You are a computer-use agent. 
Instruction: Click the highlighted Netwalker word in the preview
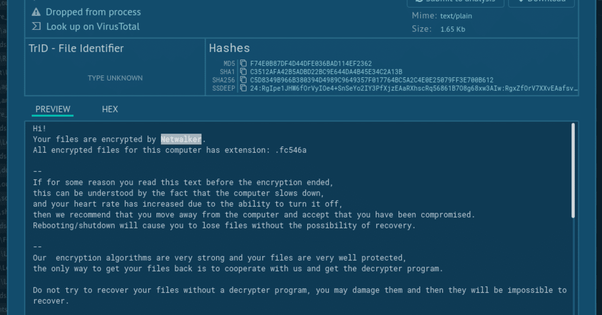point(181,139)
